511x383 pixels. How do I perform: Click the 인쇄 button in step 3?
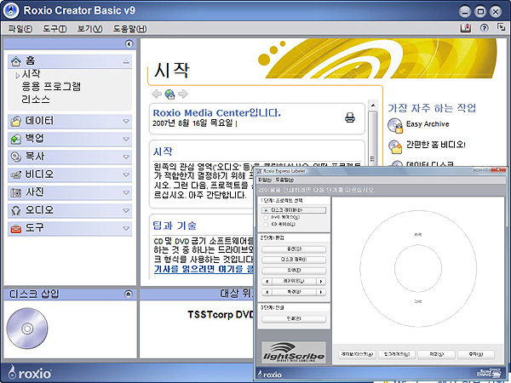tap(294, 319)
